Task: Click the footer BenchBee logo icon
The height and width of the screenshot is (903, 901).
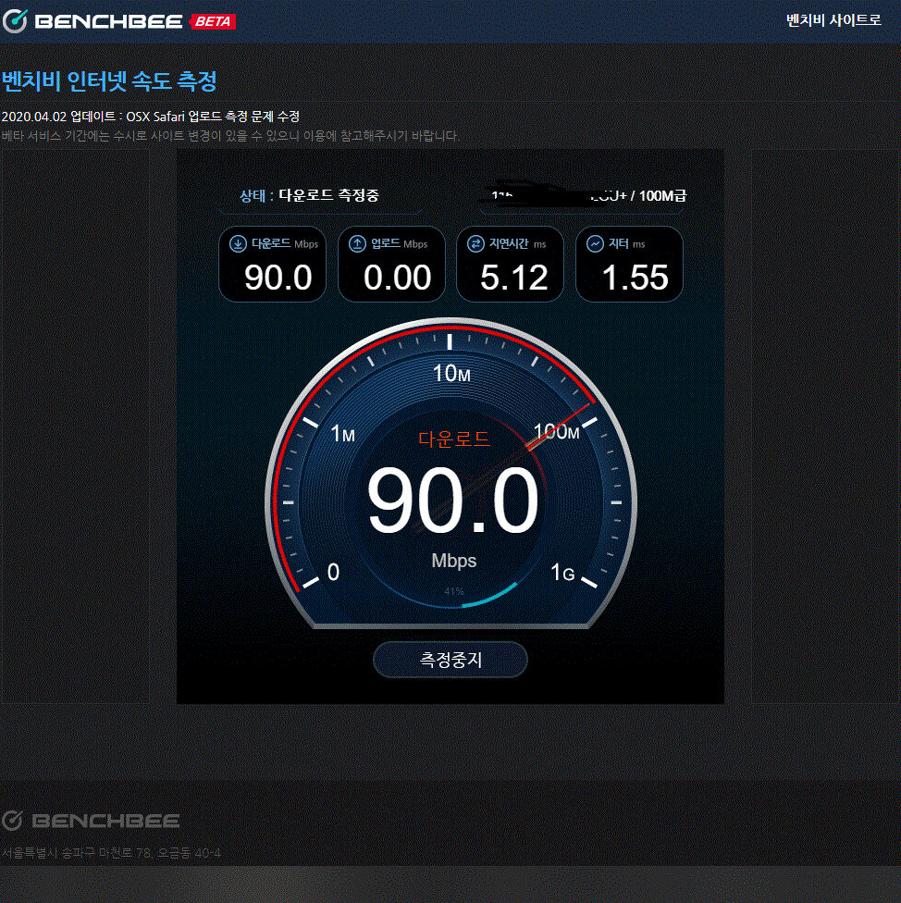Action: pyautogui.click(x=12, y=821)
